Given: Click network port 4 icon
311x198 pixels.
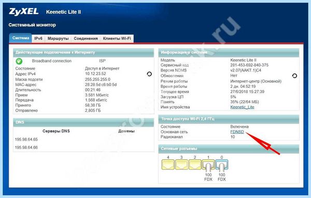Looking at the screenshot, I should click(168, 165).
